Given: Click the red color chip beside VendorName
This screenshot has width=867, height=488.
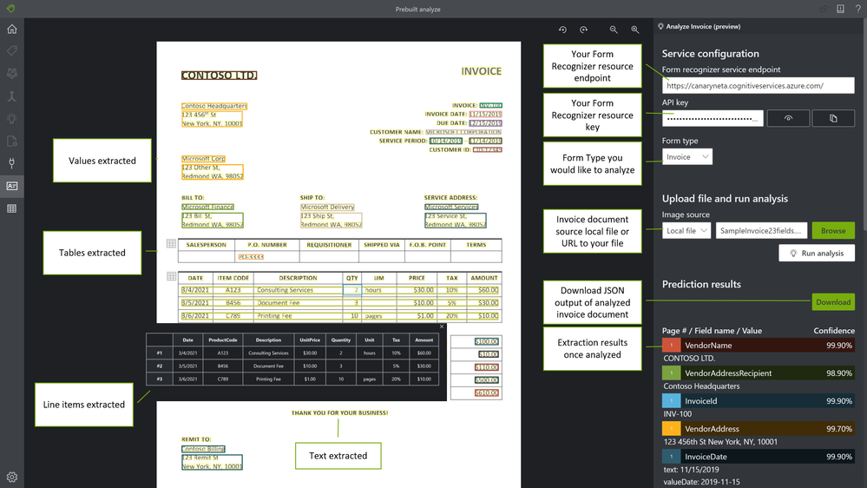Looking at the screenshot, I should tap(671, 345).
